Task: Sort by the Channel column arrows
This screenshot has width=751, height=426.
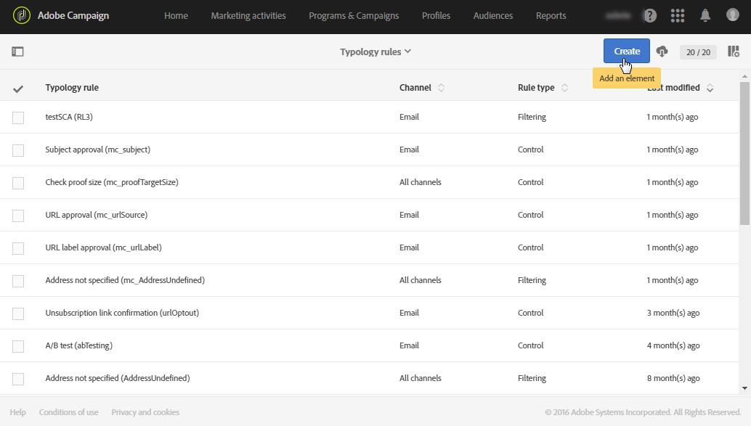Action: [x=441, y=88]
